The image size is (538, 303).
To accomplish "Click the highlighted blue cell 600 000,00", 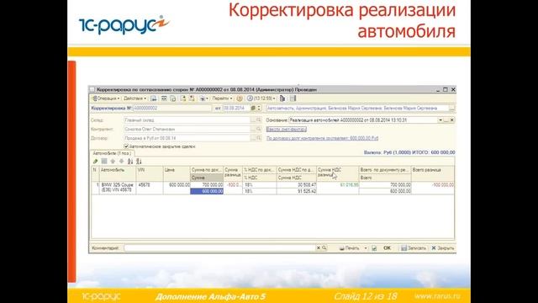I will coord(207,191).
